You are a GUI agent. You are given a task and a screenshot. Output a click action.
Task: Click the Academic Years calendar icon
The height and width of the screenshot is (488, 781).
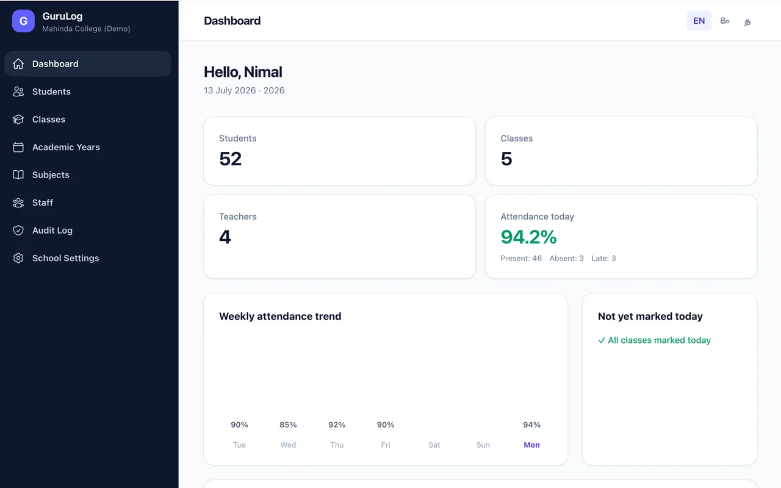point(18,147)
